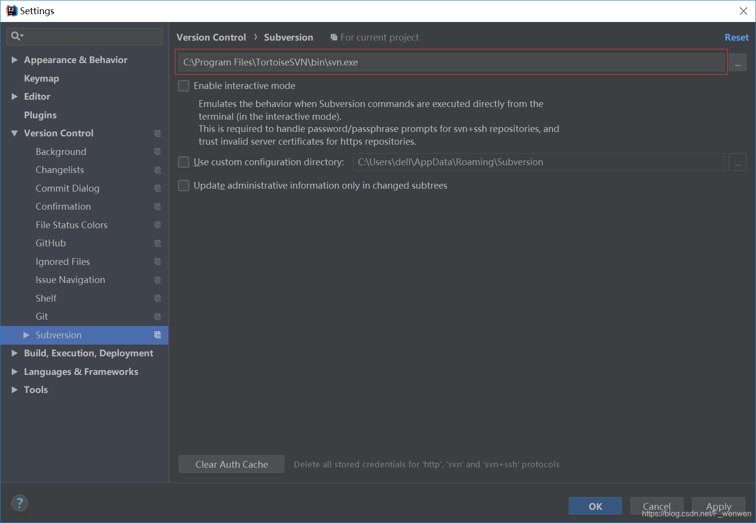Screen dimensions: 756x523
Task: Expand the Editor section
Action: 15,97
